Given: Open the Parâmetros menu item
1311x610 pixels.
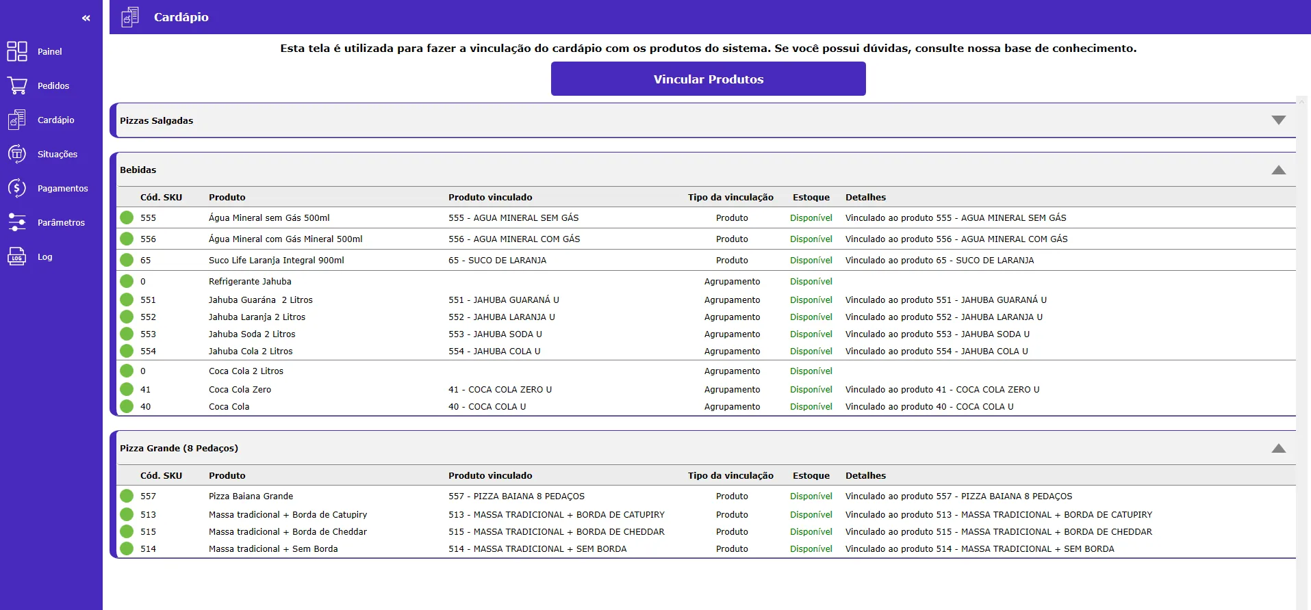Looking at the screenshot, I should click(61, 222).
